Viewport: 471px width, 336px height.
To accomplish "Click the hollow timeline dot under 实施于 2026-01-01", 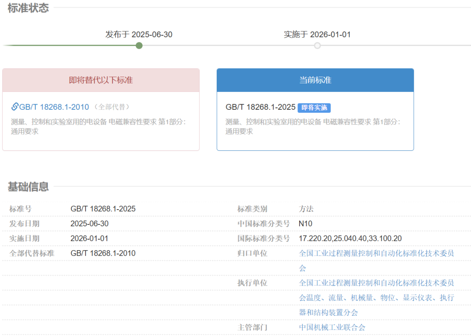I will 317,45.
